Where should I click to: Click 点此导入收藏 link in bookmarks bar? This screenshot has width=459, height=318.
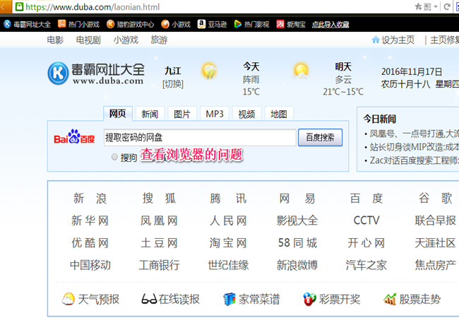330,25
